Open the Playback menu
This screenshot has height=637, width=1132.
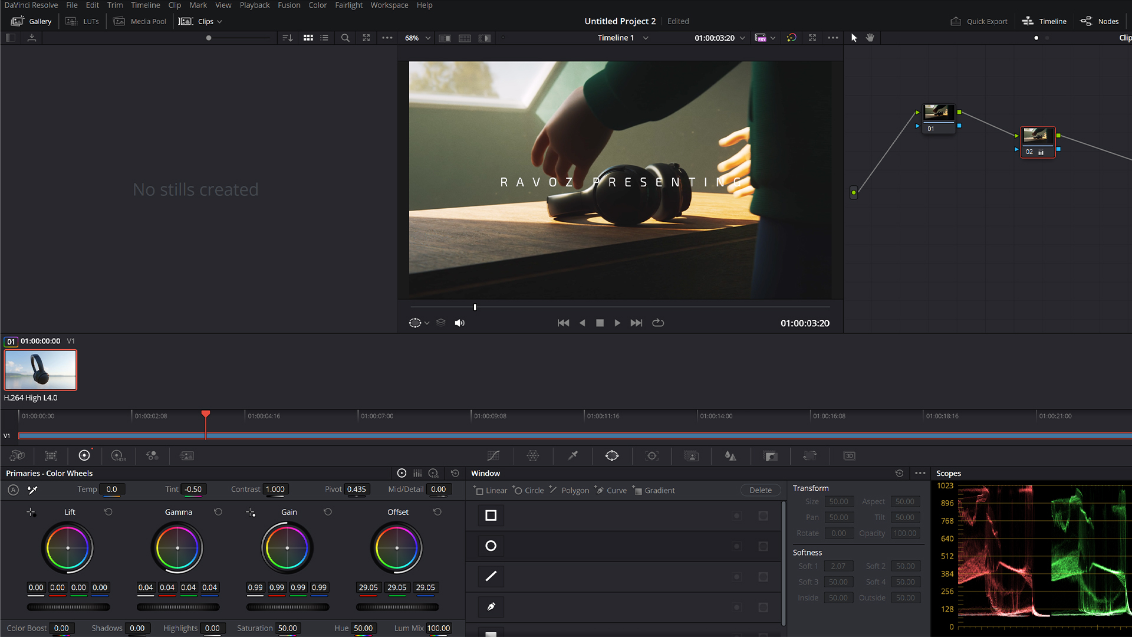254,5
